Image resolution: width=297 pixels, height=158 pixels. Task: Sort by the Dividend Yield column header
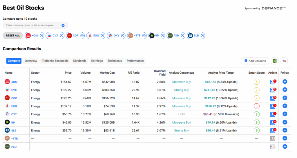(160, 73)
